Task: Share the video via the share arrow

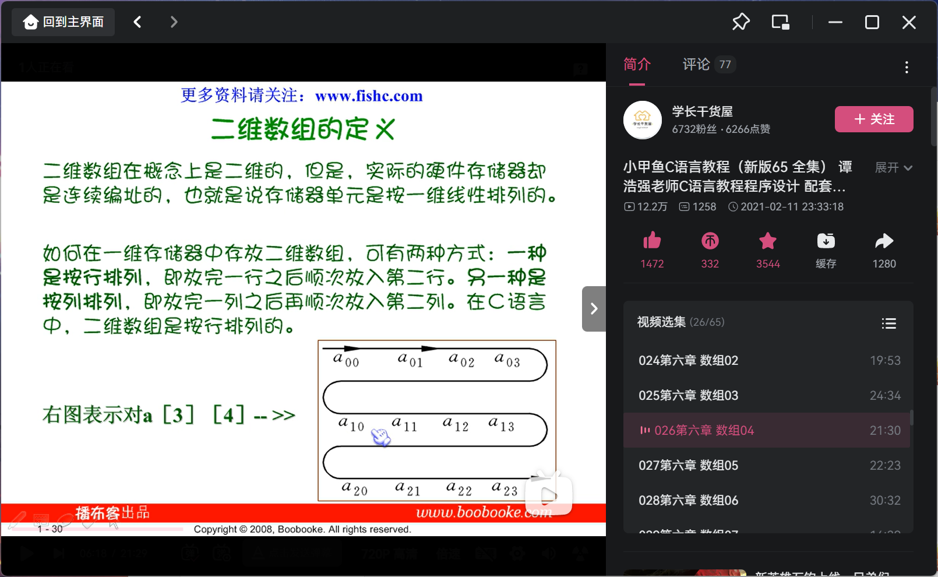Action: click(x=884, y=241)
